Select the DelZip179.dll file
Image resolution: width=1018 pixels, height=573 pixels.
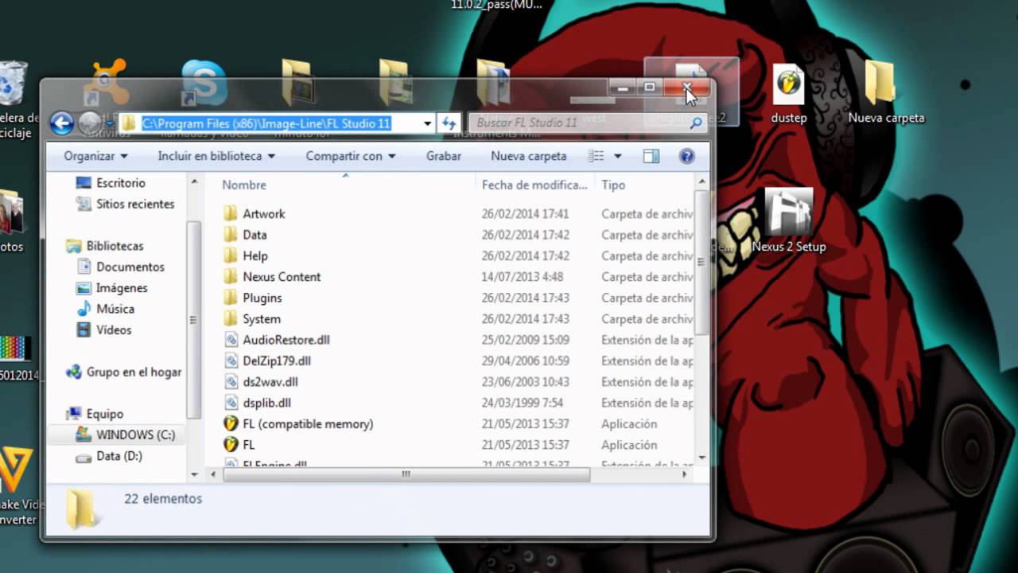click(277, 361)
